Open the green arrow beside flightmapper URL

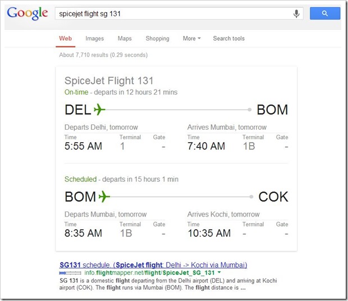pos(219,273)
